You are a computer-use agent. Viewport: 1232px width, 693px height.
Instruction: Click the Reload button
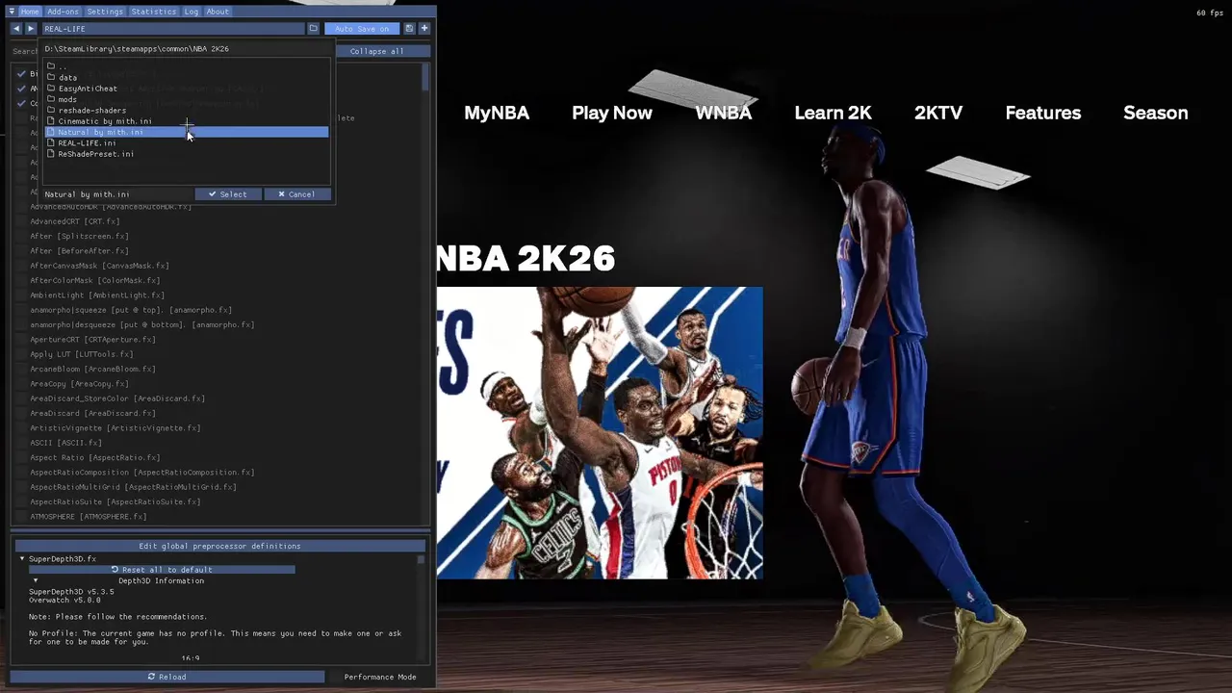coord(167,677)
